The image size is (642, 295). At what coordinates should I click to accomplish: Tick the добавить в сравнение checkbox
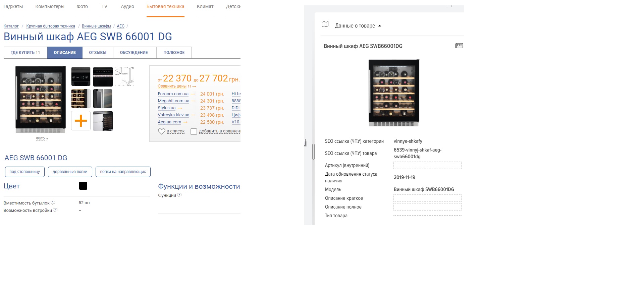[x=194, y=131]
